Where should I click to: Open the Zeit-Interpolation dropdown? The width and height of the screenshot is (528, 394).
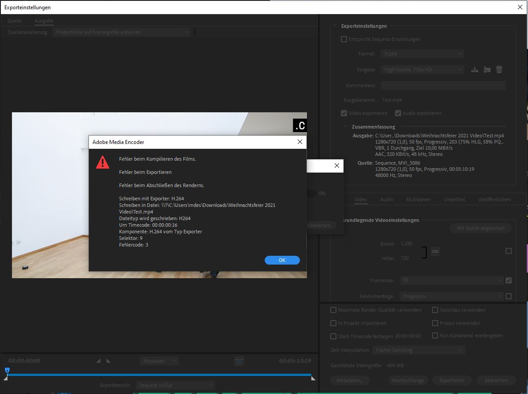click(418, 350)
